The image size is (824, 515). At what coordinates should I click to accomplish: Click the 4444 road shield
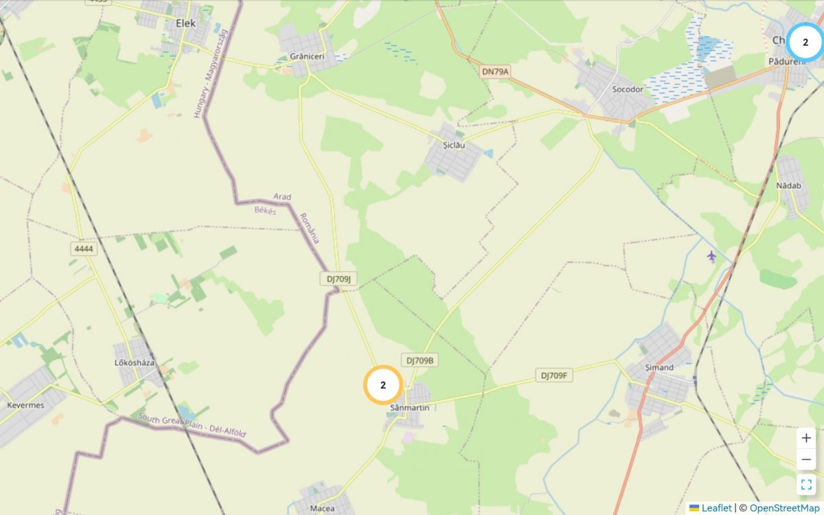pos(83,249)
